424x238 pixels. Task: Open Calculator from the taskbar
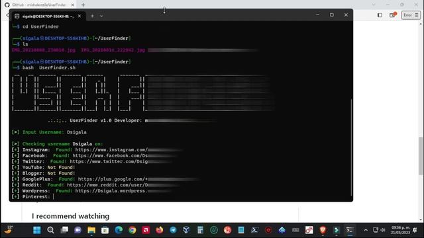[200, 230]
